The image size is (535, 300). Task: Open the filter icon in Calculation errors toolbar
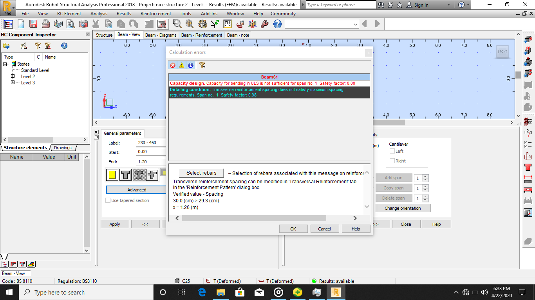click(202, 65)
